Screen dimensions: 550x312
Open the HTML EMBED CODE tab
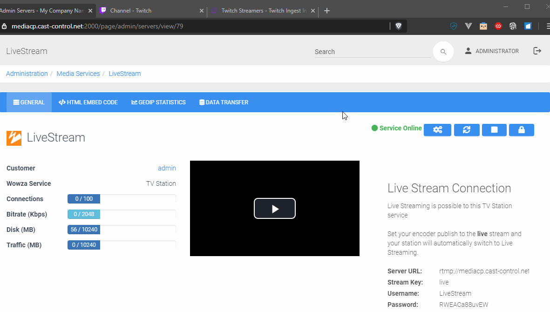[x=88, y=102]
